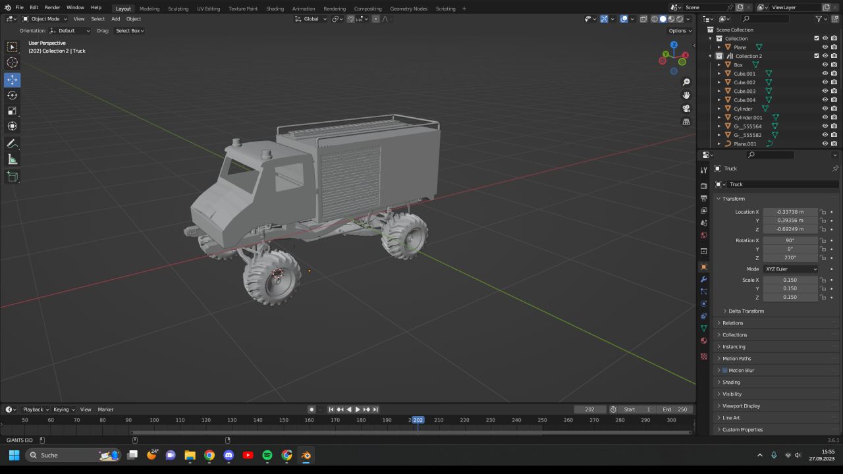The height and width of the screenshot is (474, 843).
Task: Open the Modifiers wrench tab
Action: pos(703,279)
